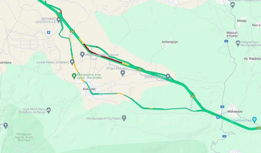Screen dimensions: 261x153
Task: Click the Καταφύγιο Άγριας Ζωής Βουτήμα label
Action: (24, 137)
